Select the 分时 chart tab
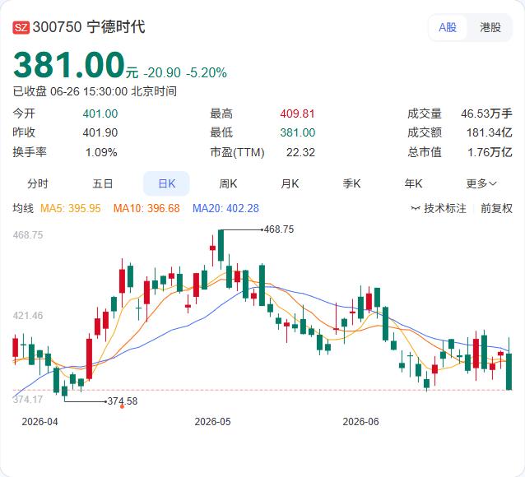The image size is (525, 477). 38,183
